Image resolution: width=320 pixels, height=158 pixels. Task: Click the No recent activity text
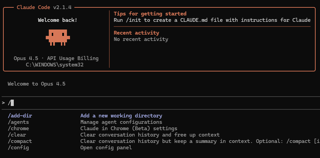coord(141,39)
